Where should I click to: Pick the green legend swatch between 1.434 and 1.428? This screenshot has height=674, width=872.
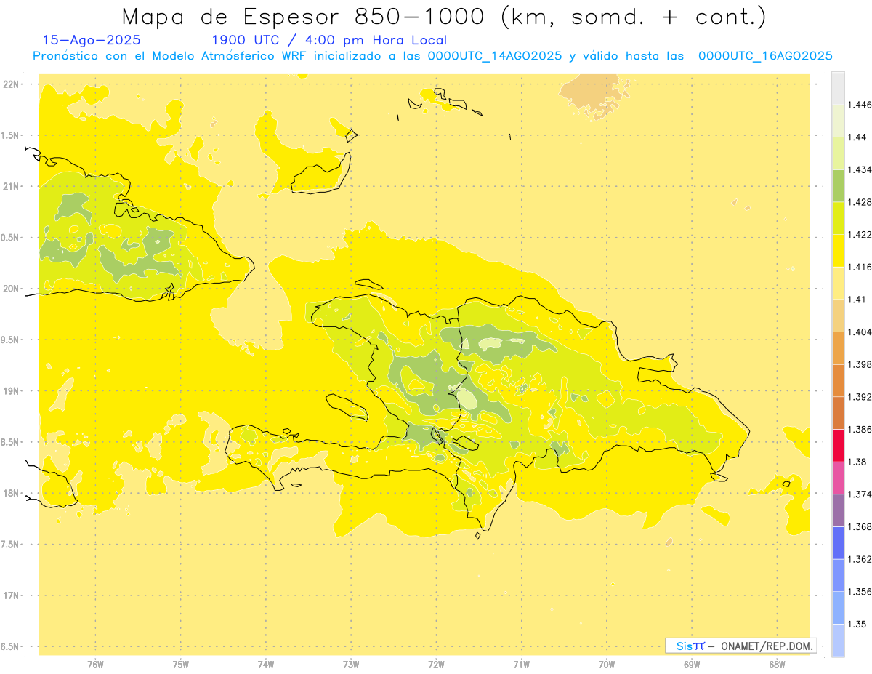[x=838, y=185]
